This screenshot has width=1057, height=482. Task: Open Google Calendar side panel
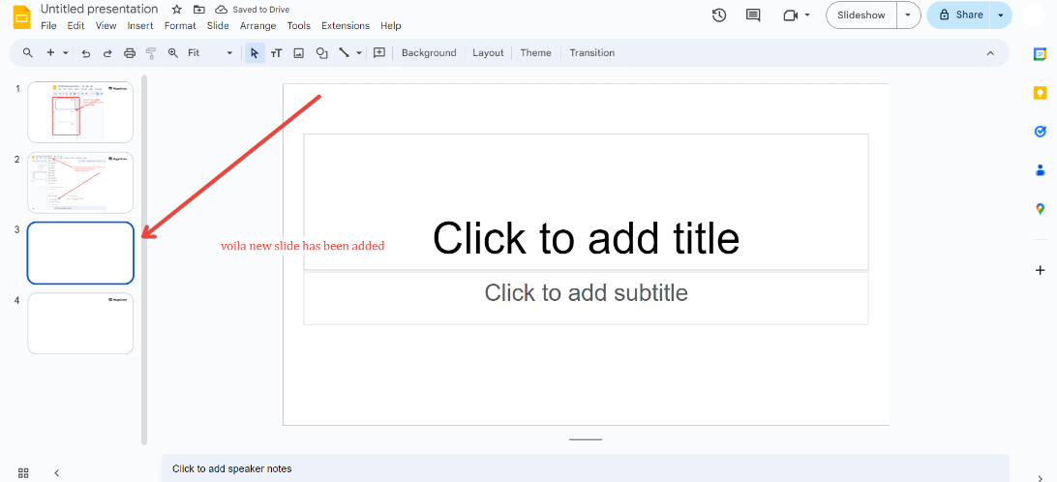(1041, 54)
